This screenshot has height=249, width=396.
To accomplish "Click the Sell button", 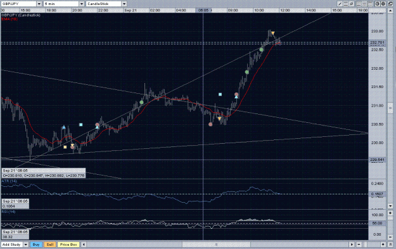I will [x=50, y=245].
